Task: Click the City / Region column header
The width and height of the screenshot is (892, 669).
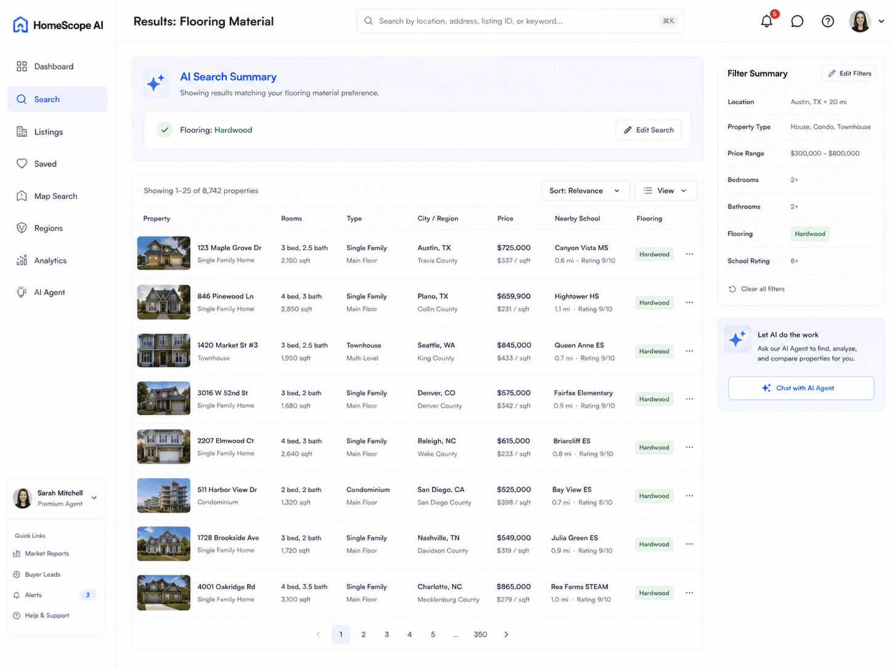Action: click(x=438, y=219)
